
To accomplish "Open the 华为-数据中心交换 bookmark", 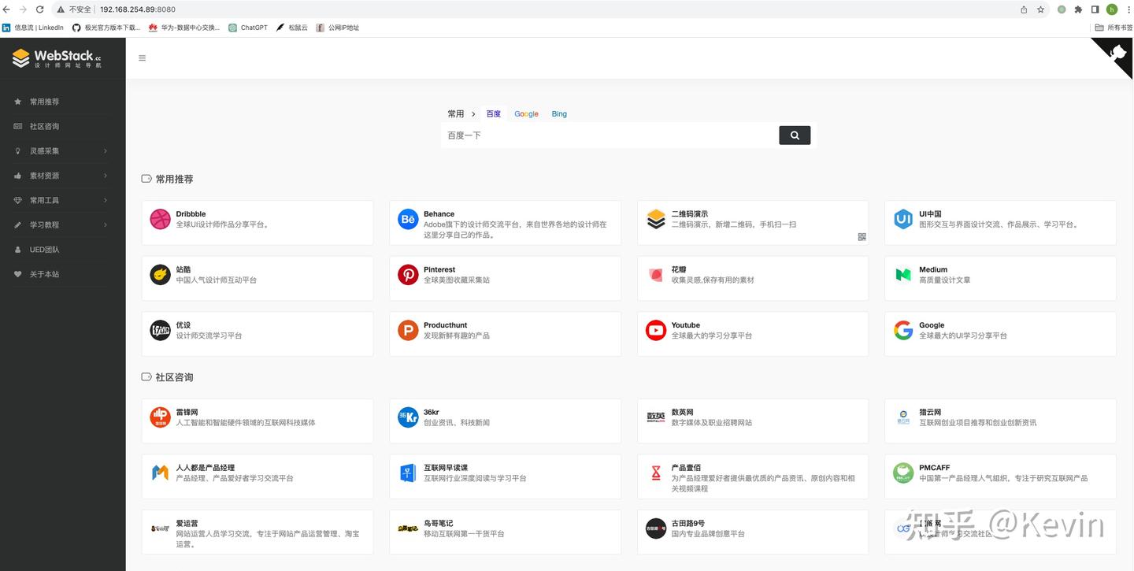I will tap(184, 28).
